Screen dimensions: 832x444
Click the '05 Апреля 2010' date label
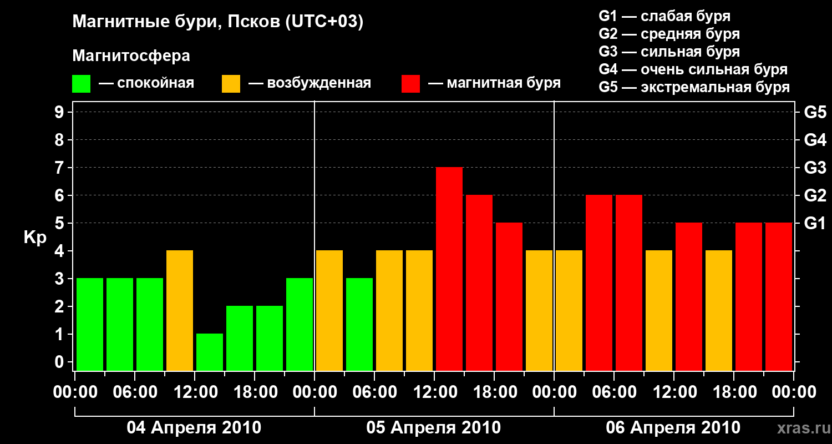(x=434, y=428)
